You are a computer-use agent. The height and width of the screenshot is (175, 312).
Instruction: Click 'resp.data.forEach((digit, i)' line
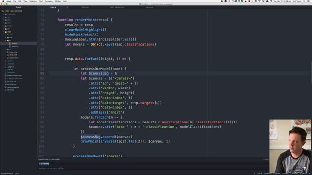(x=97, y=59)
